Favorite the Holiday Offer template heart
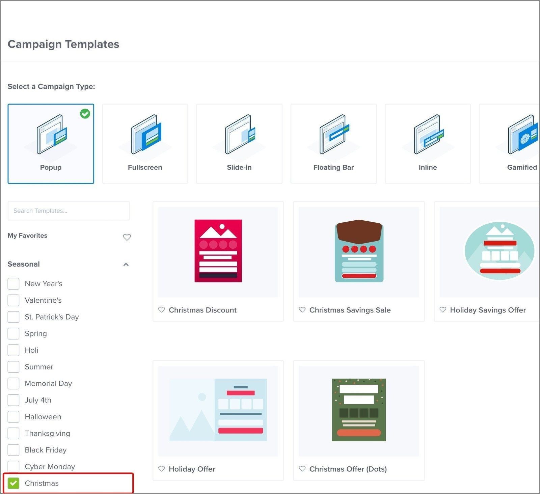 [x=162, y=469]
